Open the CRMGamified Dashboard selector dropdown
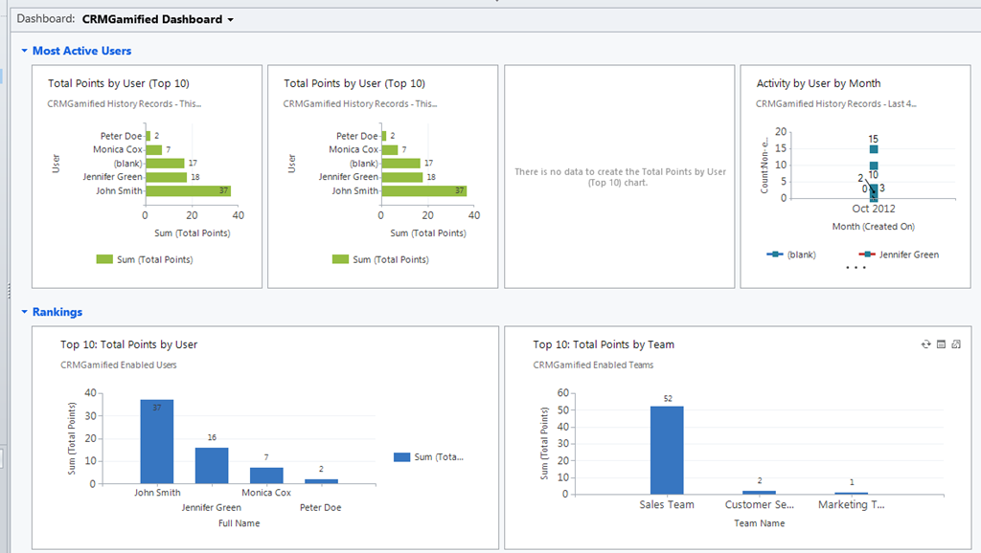The height and width of the screenshot is (553, 981). click(x=231, y=20)
